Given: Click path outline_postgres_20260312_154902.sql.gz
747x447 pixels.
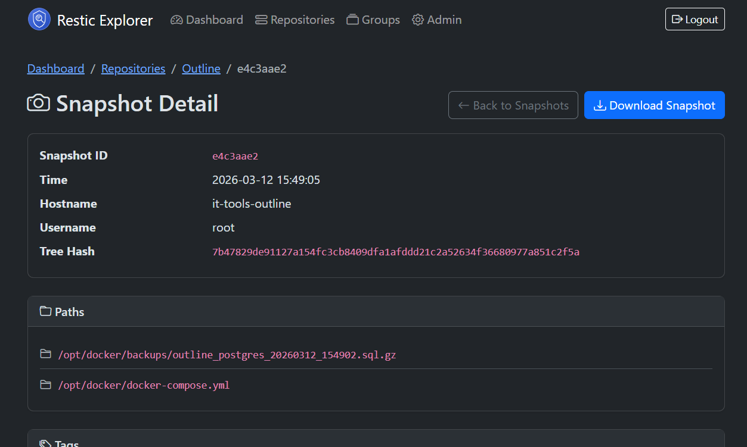Looking at the screenshot, I should (x=227, y=355).
